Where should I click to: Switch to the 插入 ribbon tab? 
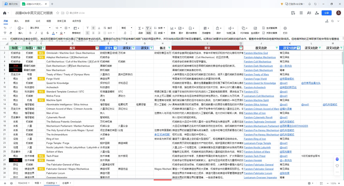(16, 21)
